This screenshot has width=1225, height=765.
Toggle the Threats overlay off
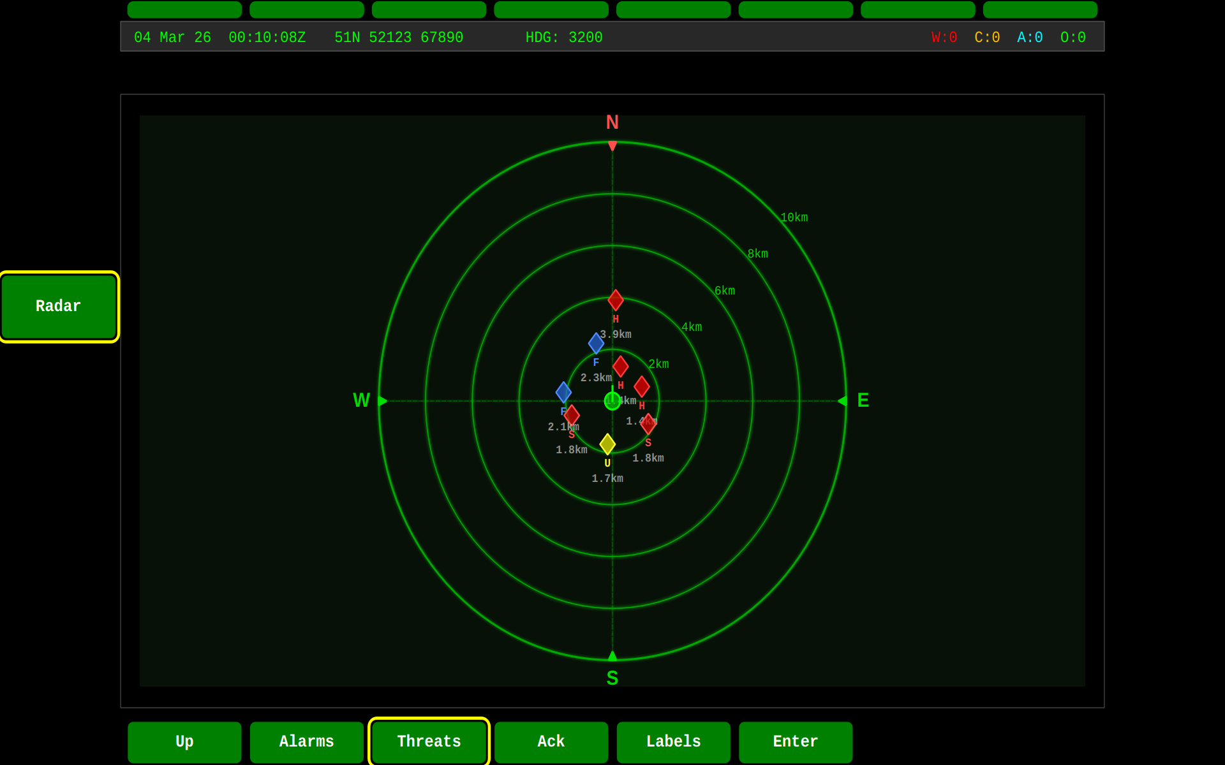tap(428, 741)
